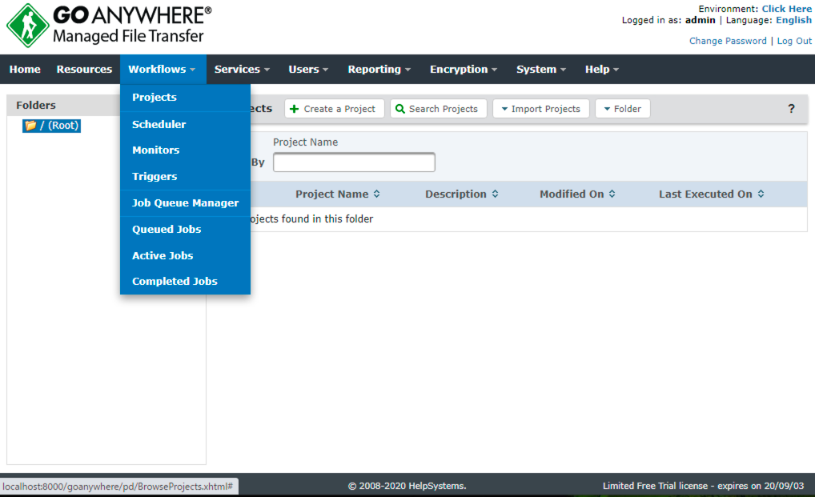Sort by Description column arrows
This screenshot has height=497, width=815.
click(496, 194)
